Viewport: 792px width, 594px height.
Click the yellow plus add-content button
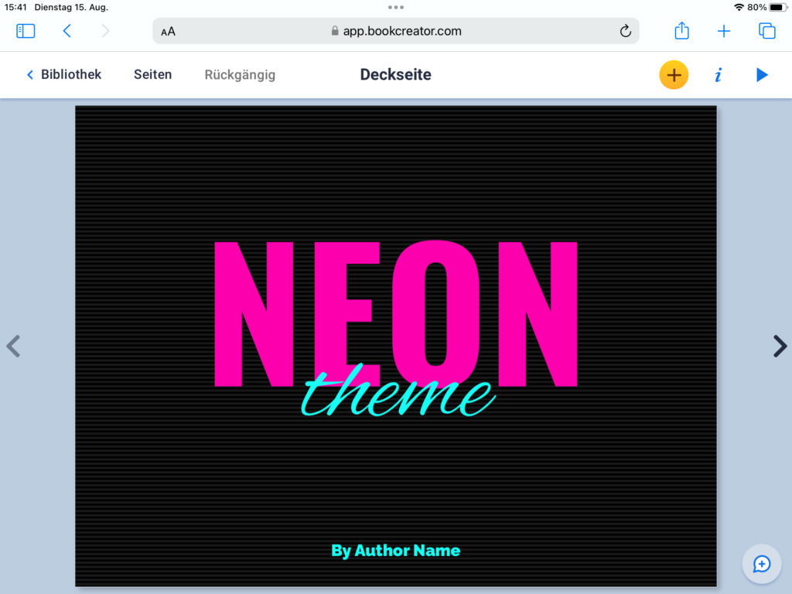(x=674, y=75)
